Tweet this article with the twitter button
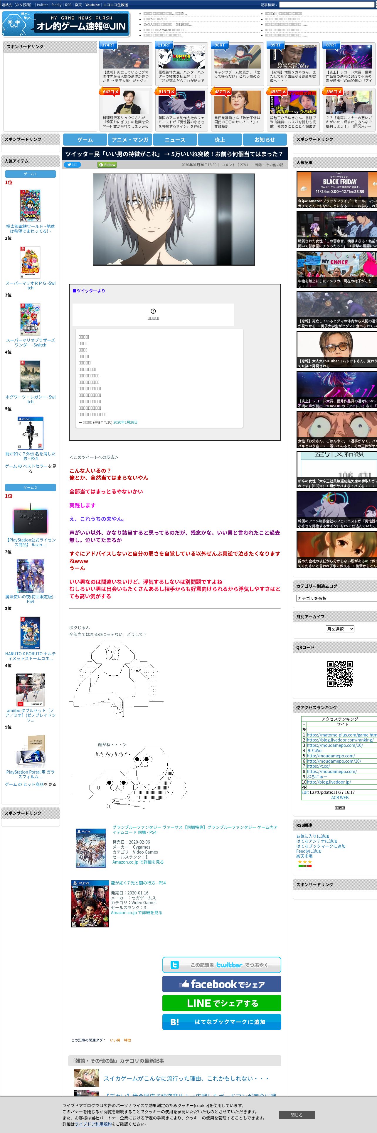This screenshot has height=1133, width=377. pyautogui.click(x=222, y=965)
